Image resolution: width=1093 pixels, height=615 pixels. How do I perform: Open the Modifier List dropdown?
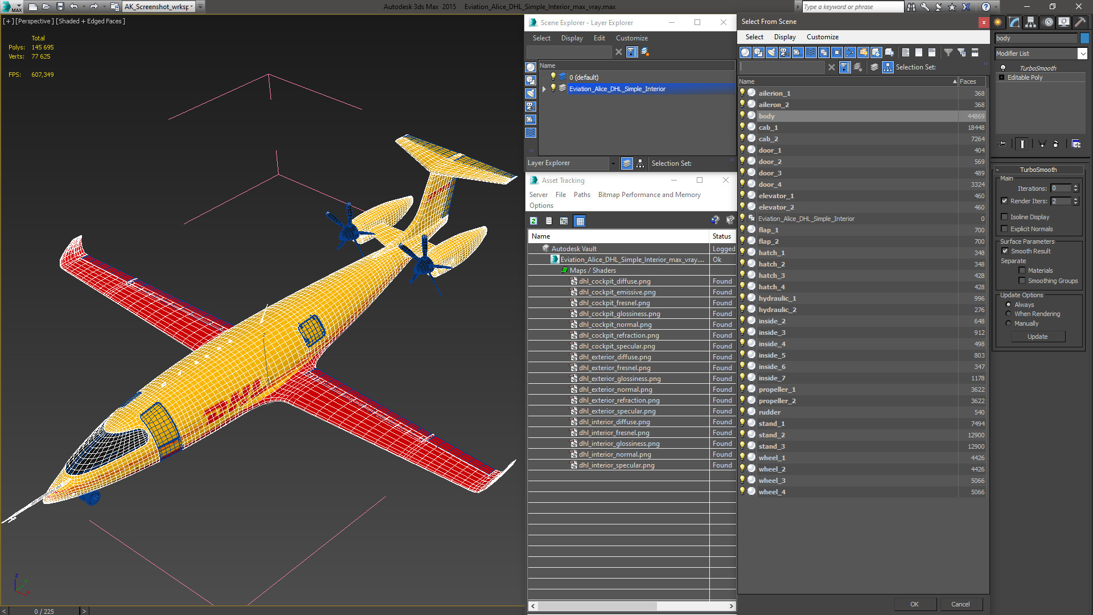1082,54
